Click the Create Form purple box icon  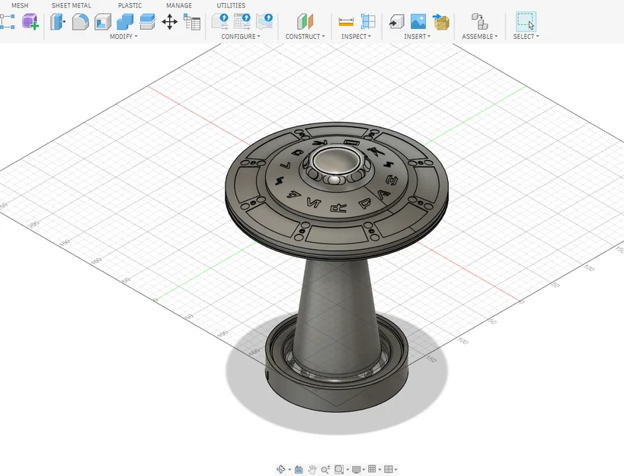pos(30,21)
